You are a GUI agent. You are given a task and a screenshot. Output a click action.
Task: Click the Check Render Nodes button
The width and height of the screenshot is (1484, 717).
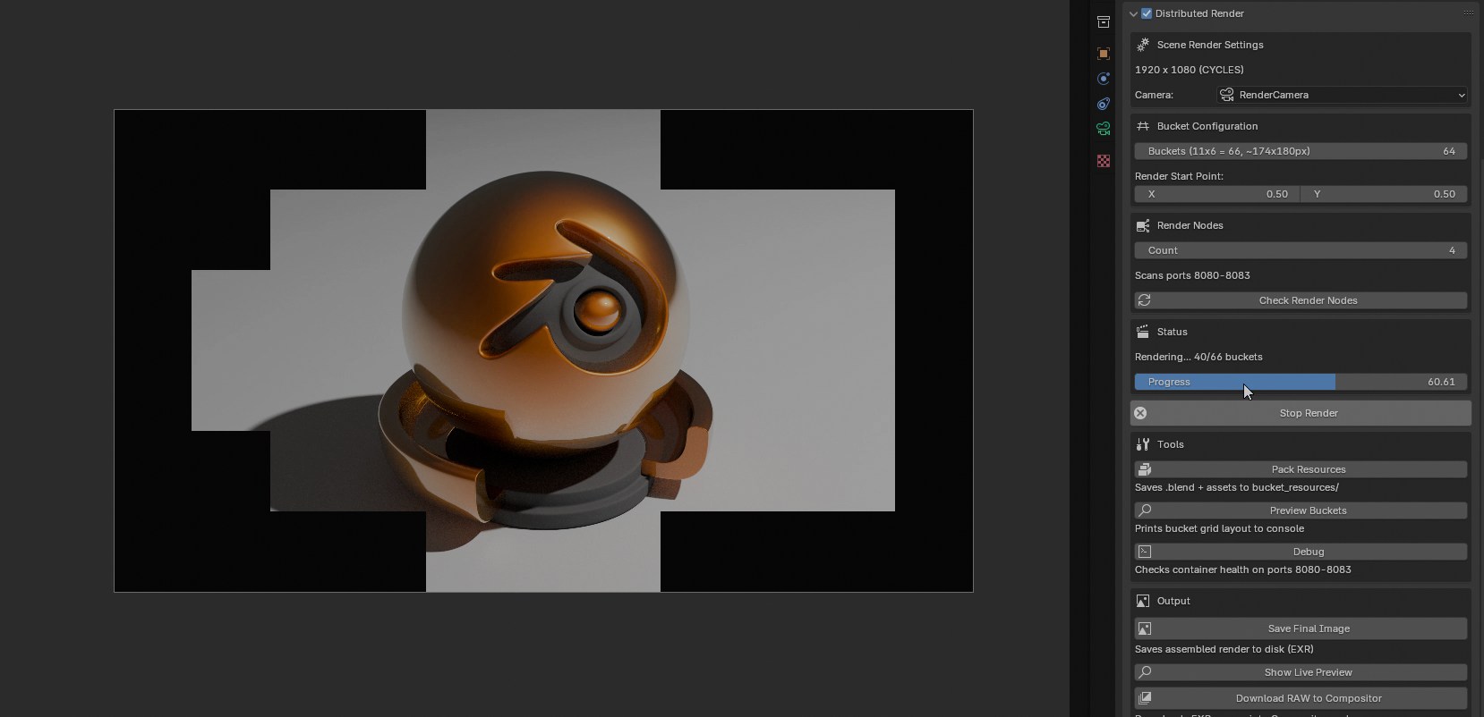(x=1301, y=300)
